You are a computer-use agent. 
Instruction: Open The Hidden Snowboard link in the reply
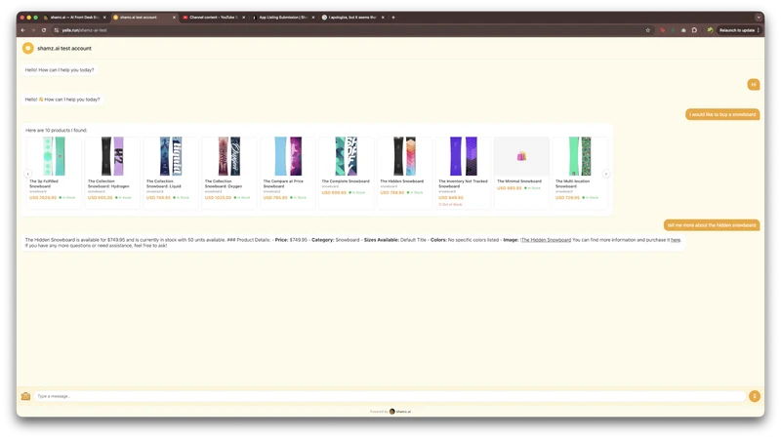coord(546,240)
